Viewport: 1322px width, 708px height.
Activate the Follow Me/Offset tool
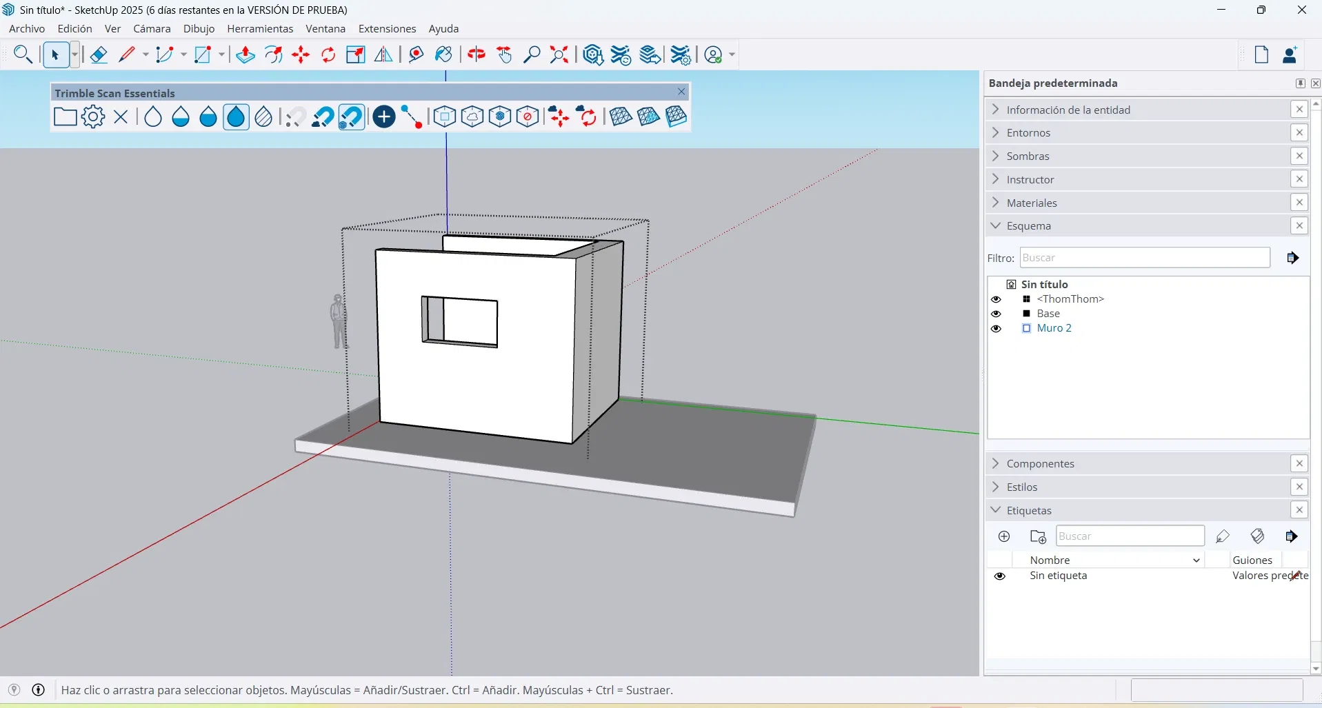(274, 54)
